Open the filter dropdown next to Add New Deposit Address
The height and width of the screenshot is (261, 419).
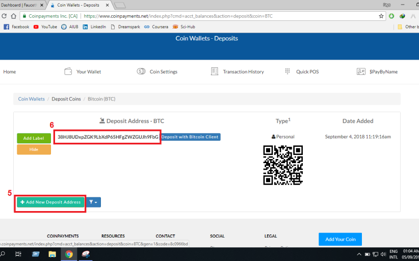click(94, 202)
